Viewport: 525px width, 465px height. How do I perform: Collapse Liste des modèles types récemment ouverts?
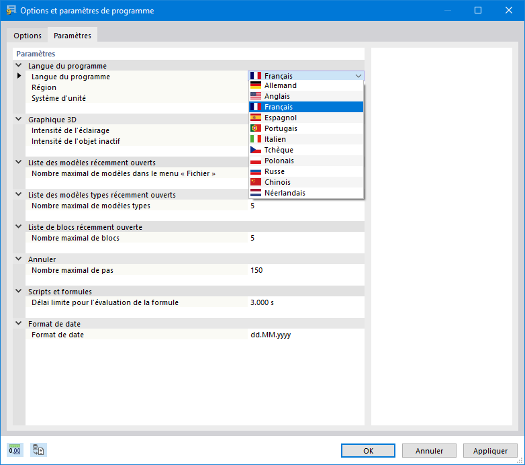19,194
